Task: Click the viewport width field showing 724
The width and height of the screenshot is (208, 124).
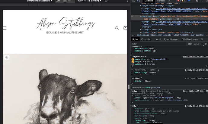Action: 59,1
